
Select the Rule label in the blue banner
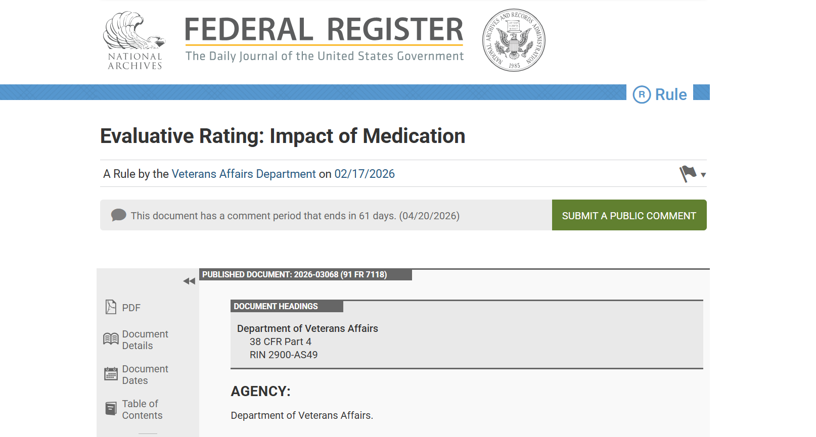pos(671,94)
